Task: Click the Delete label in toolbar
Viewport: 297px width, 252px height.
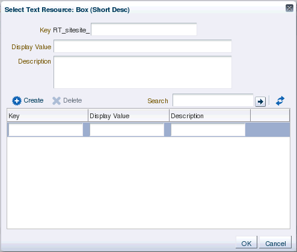Action: point(73,100)
